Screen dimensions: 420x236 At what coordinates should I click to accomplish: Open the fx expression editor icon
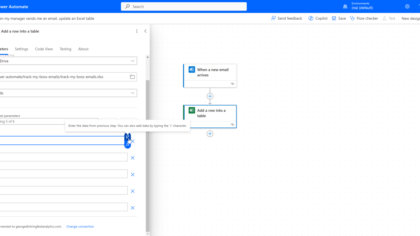tap(128, 145)
